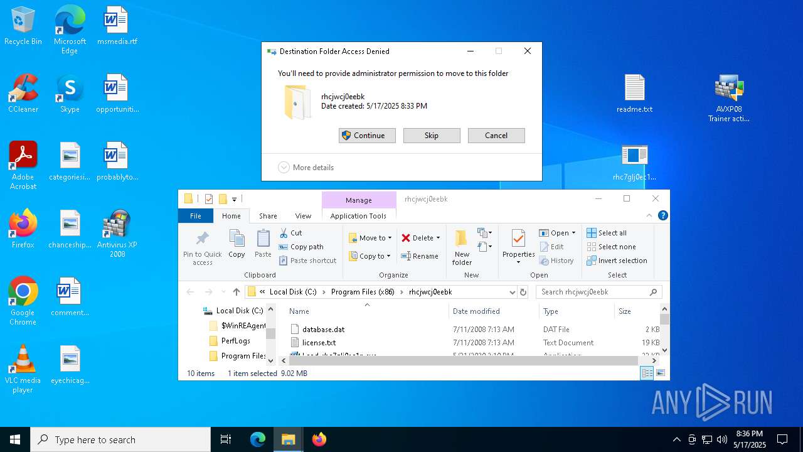The width and height of the screenshot is (803, 452).
Task: Switch to the Share ribbon tab
Action: pos(268,215)
